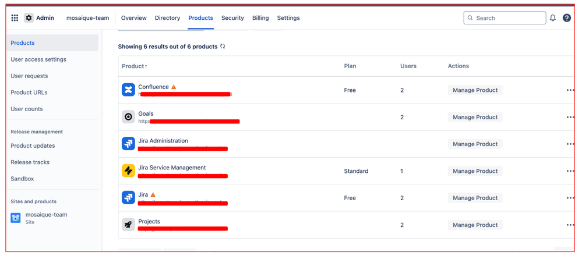Viewport: 582px width, 259px height.
Task: Click the Goals product name
Action: pos(146,113)
